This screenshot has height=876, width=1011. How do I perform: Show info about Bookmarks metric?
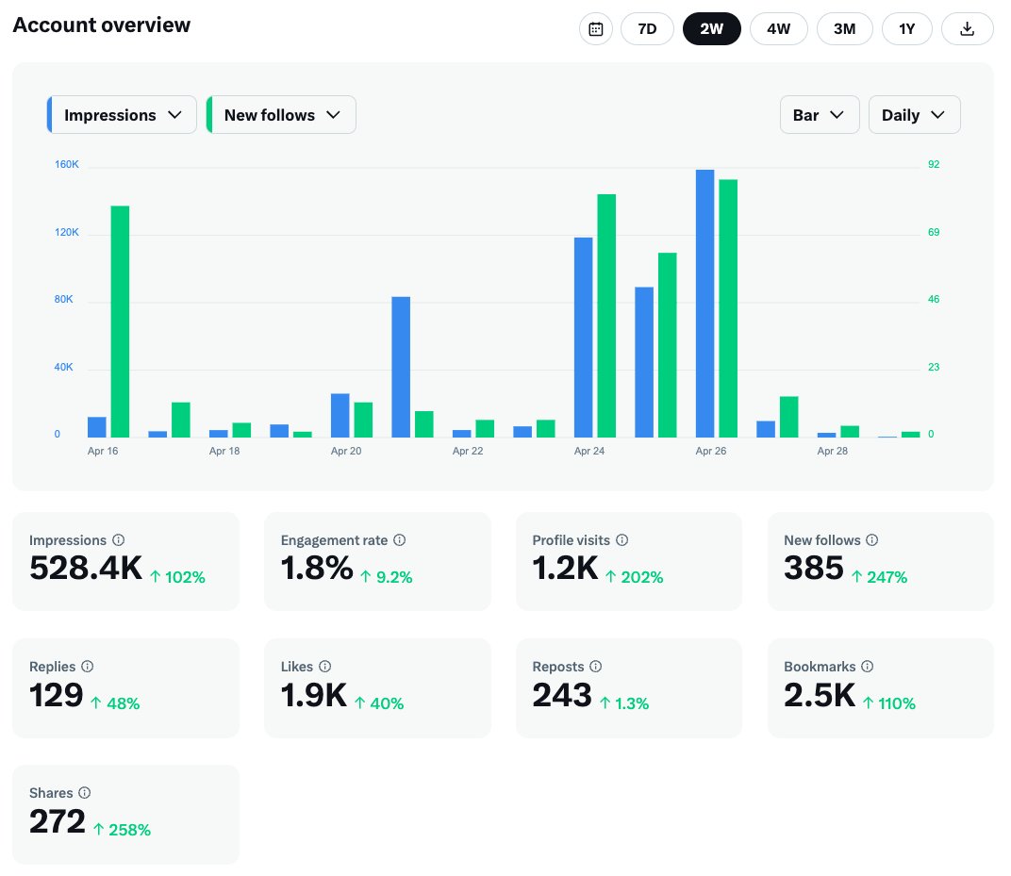[x=868, y=666]
